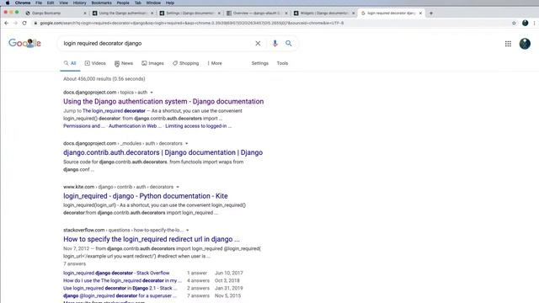Open the Window menu
539x303 pixels.
tap(153, 3)
